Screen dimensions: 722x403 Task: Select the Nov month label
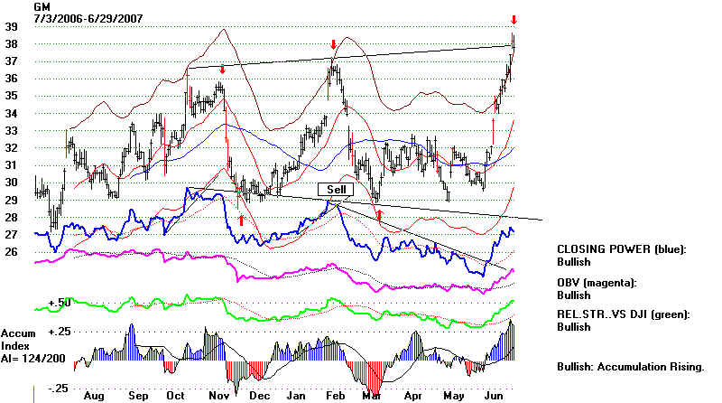pyautogui.click(x=219, y=396)
